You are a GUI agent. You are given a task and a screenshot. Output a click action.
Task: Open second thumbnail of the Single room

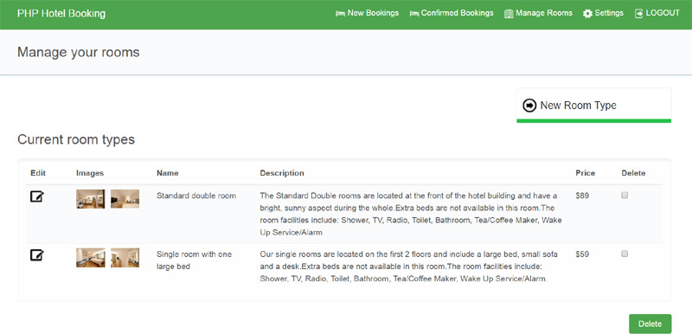click(x=125, y=258)
